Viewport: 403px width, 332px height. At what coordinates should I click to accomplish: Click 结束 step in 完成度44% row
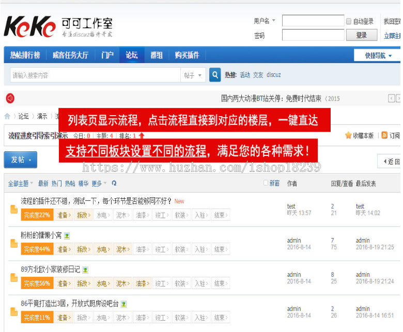pos(221,249)
